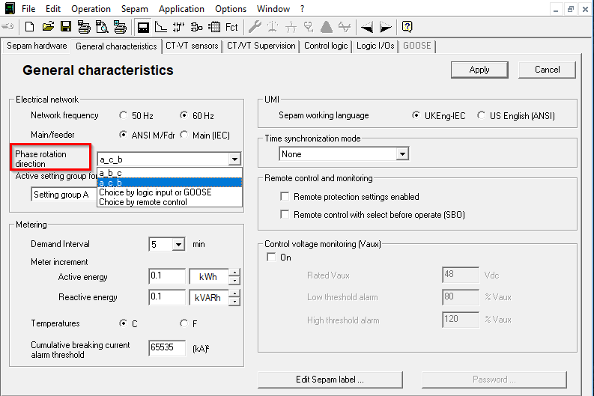
Task: Open the Options menu
Action: pos(231,9)
